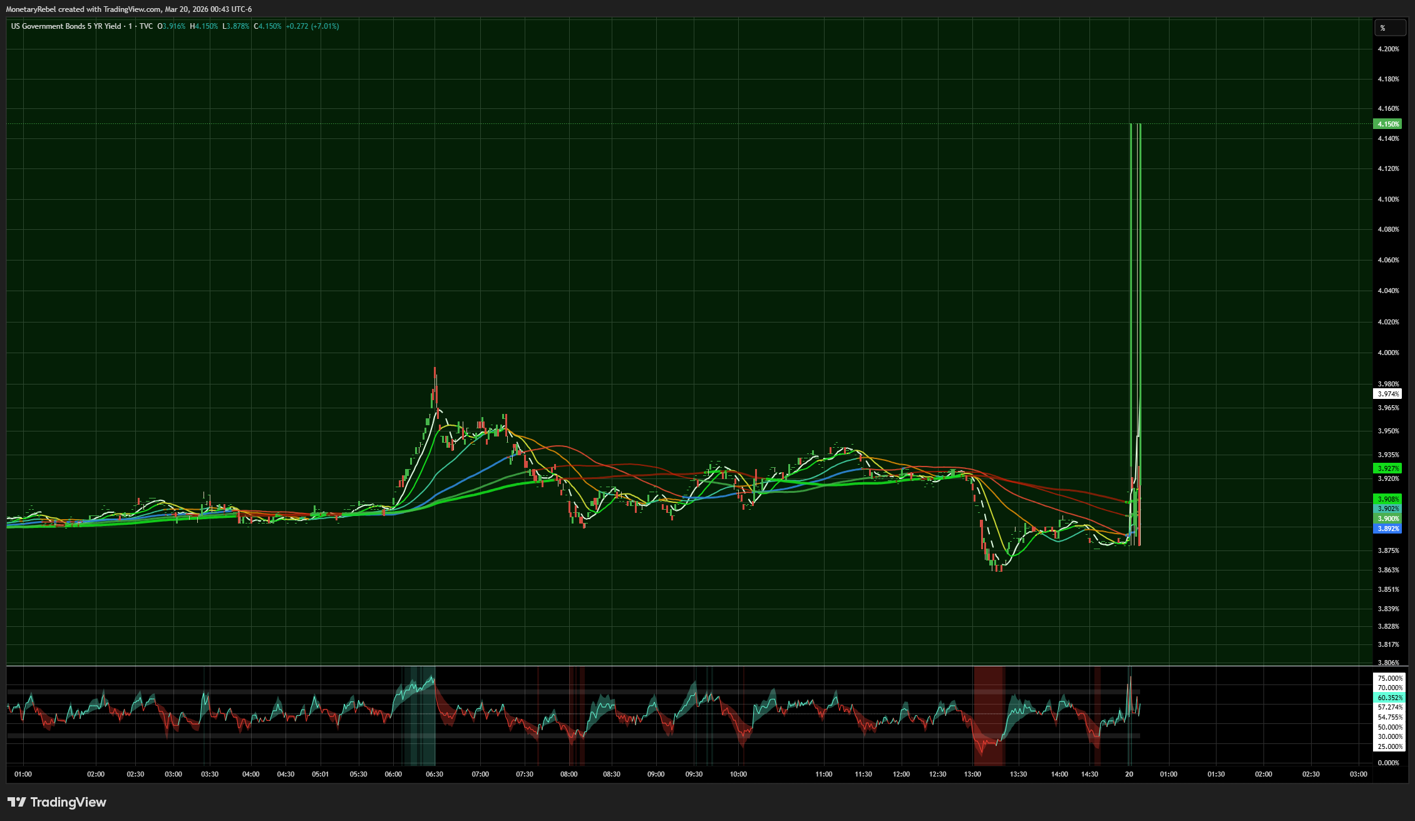Click the teal 60.352% RSI value tag
This screenshot has height=821, width=1415.
(1389, 698)
